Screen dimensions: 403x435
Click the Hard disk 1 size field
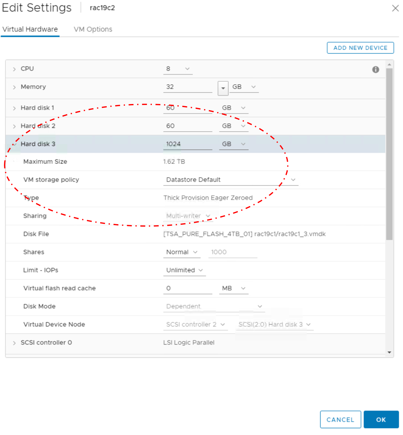point(188,108)
